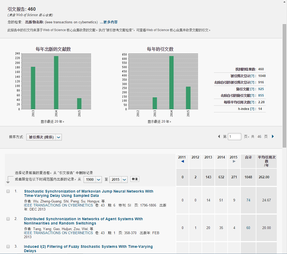Click the 2013 bar in published items chart
The image size is (287, 254).
(x=33, y=88)
